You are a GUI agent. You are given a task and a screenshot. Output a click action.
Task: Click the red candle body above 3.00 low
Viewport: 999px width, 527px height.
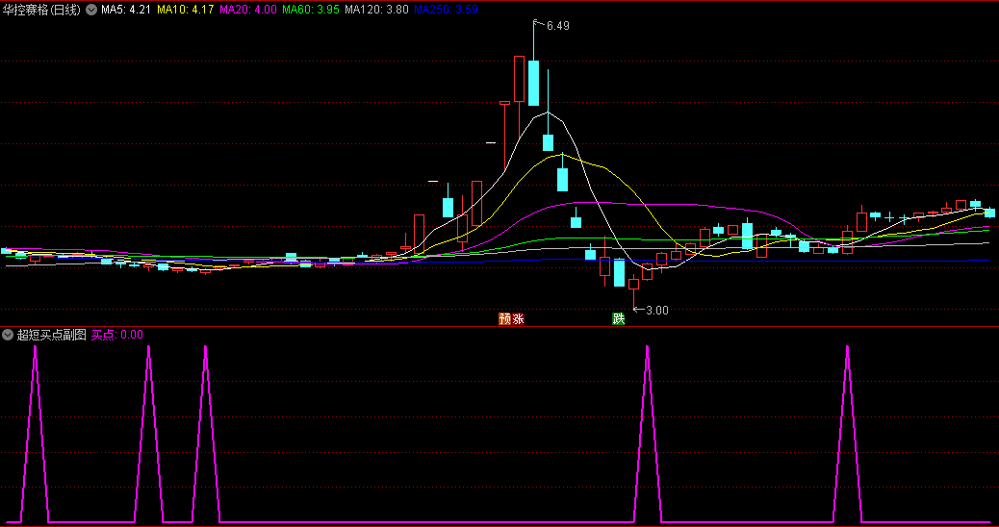[632, 284]
